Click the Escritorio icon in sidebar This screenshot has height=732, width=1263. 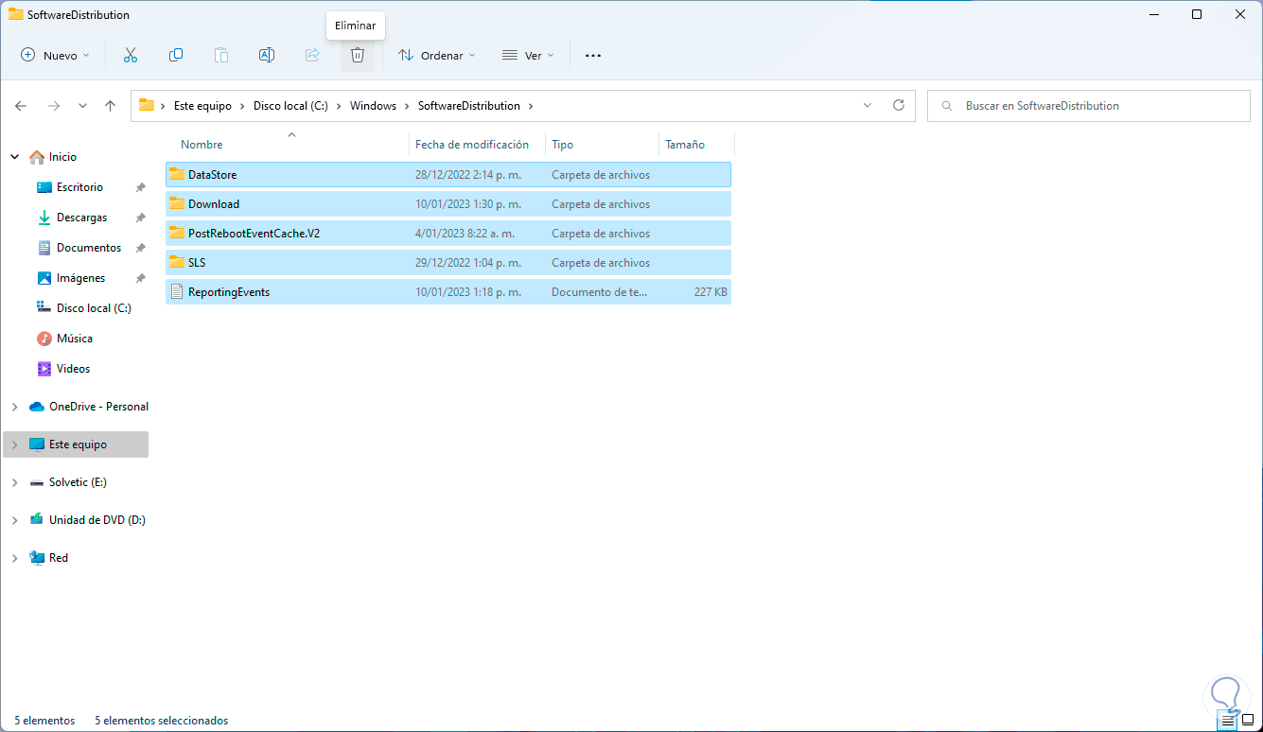44,187
